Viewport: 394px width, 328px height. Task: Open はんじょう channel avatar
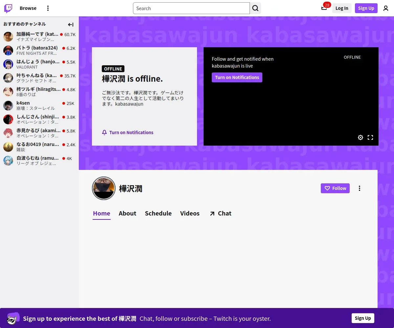(x=8, y=64)
